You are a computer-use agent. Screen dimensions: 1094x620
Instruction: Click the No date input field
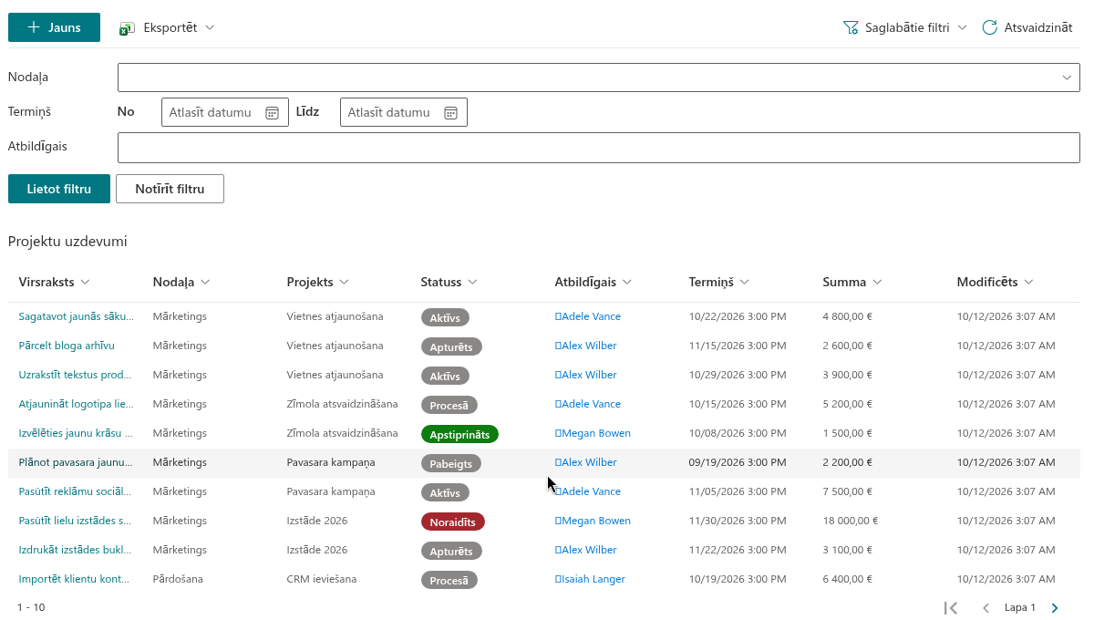tap(224, 112)
